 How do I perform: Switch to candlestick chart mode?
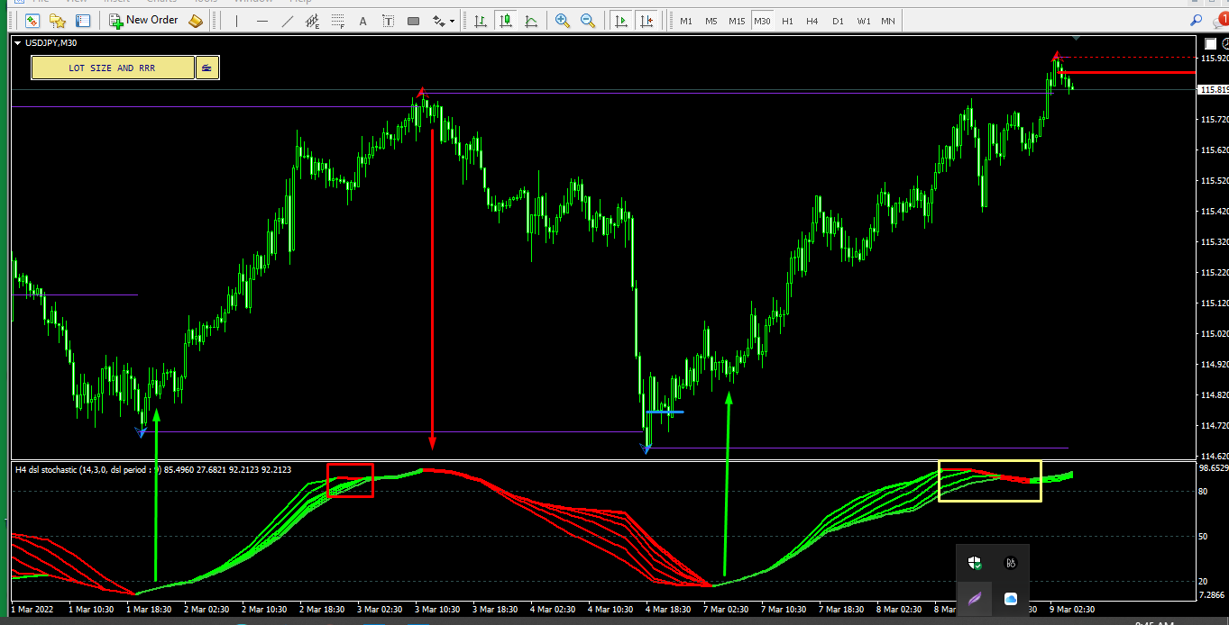pyautogui.click(x=506, y=20)
